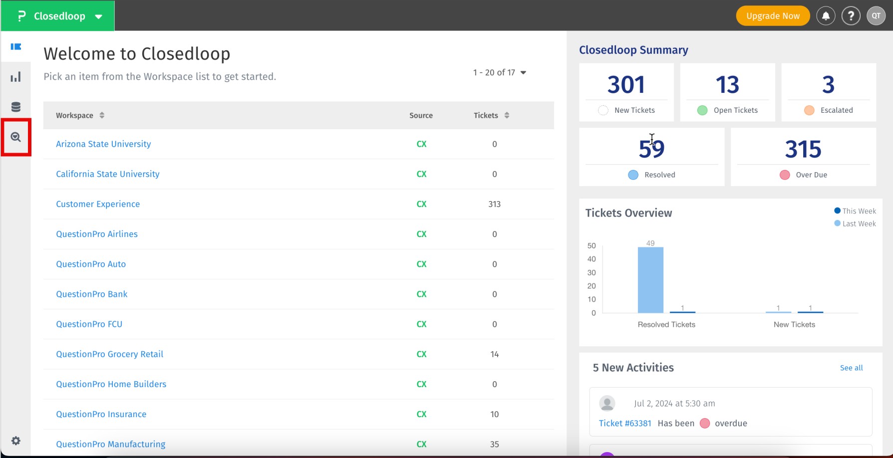Open the notifications bell
This screenshot has width=893, height=458.
pyautogui.click(x=826, y=16)
